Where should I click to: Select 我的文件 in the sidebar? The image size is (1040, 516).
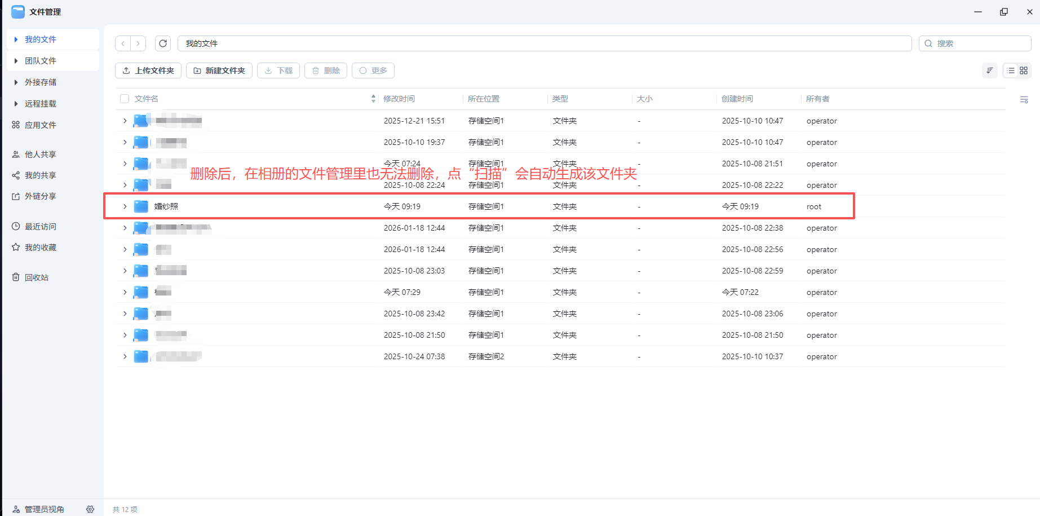pyautogui.click(x=40, y=39)
